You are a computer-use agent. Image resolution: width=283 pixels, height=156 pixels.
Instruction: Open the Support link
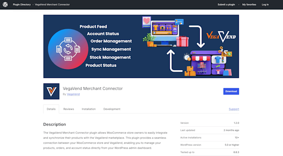[234, 109]
